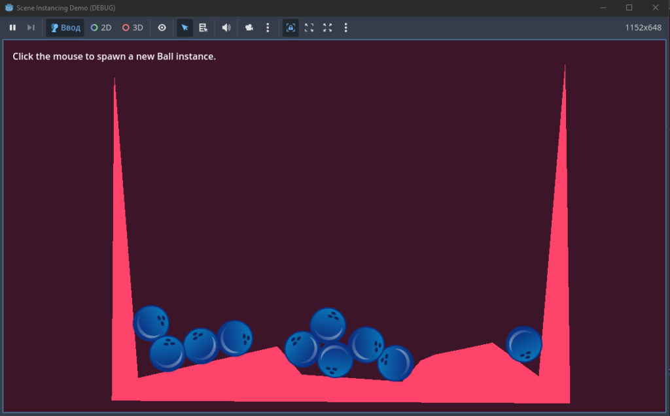Viewport: 670px width, 416px height.
Task: Click the Godot icon in title bar
Action: (x=9, y=8)
